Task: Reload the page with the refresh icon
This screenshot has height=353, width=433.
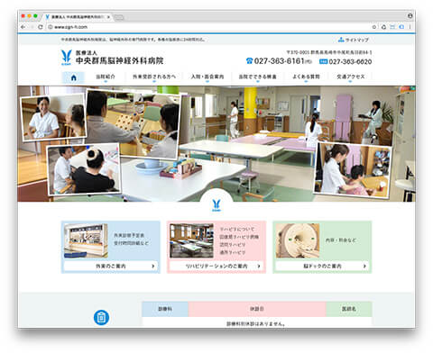Action: 41,27
